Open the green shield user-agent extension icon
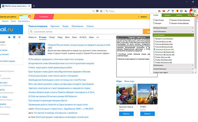The height and width of the screenshot is (122, 198). [195, 11]
